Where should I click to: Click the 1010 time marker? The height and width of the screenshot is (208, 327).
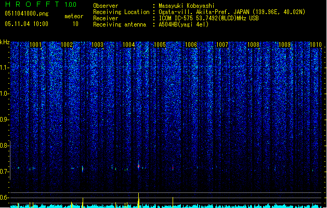[x=316, y=44]
